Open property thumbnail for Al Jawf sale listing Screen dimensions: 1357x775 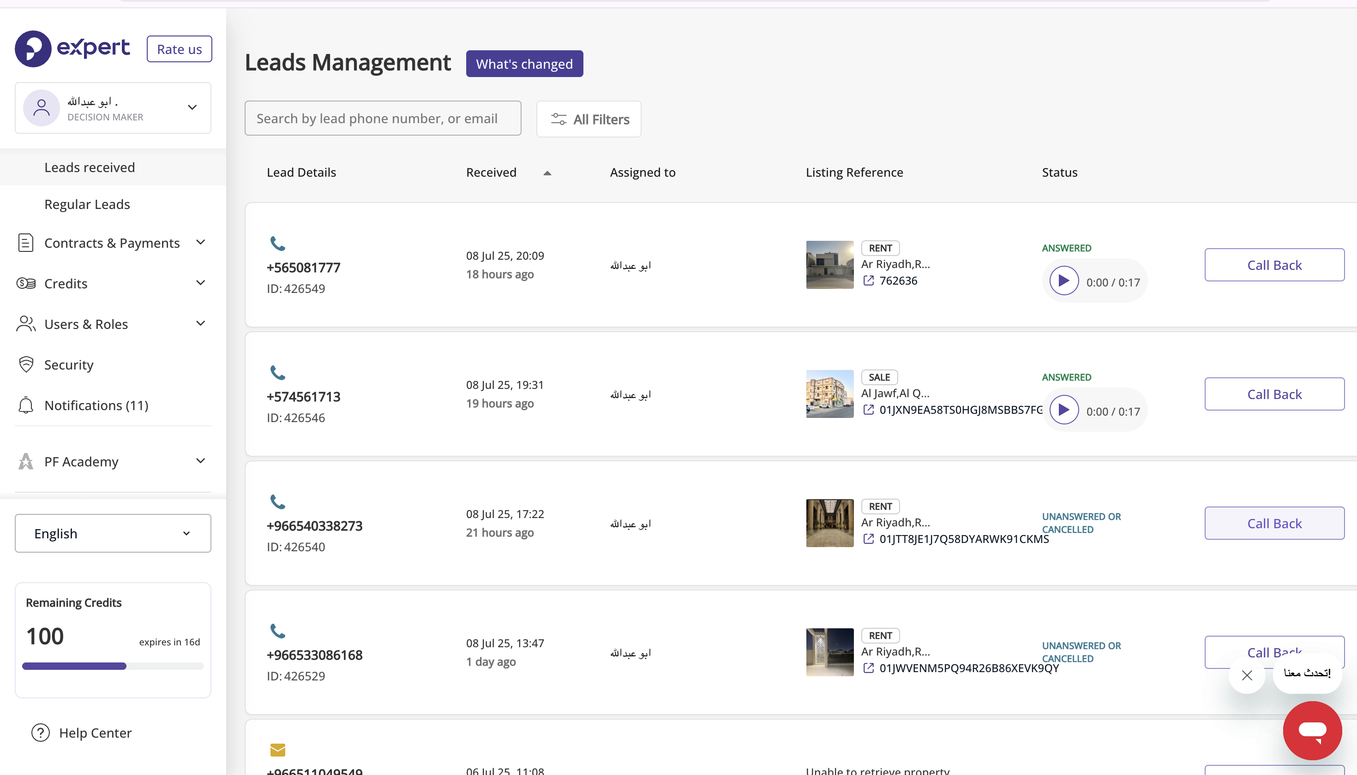[830, 394]
